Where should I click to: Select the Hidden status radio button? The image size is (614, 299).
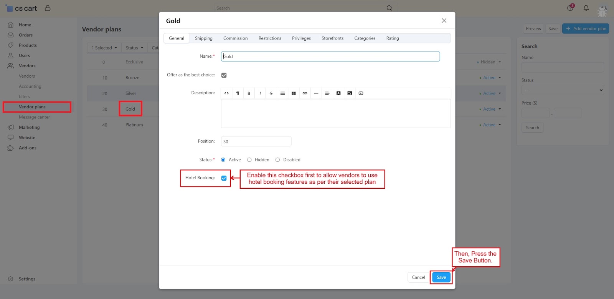point(249,160)
